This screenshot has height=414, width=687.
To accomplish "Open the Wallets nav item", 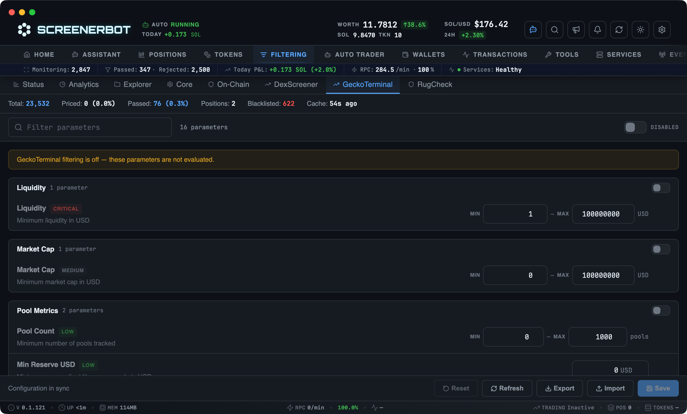I will [423, 55].
